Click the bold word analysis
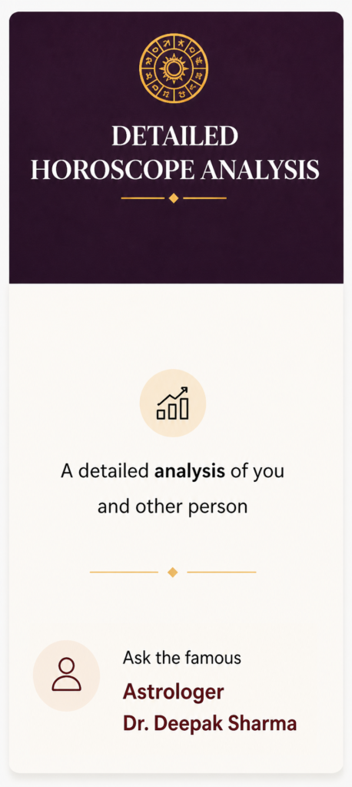Image resolution: width=352 pixels, height=787 pixels. point(190,473)
